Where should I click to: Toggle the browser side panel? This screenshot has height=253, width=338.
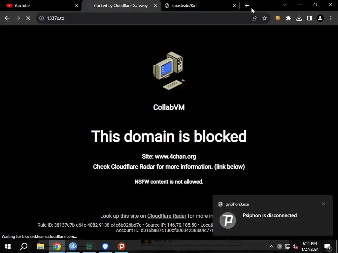[x=310, y=18]
